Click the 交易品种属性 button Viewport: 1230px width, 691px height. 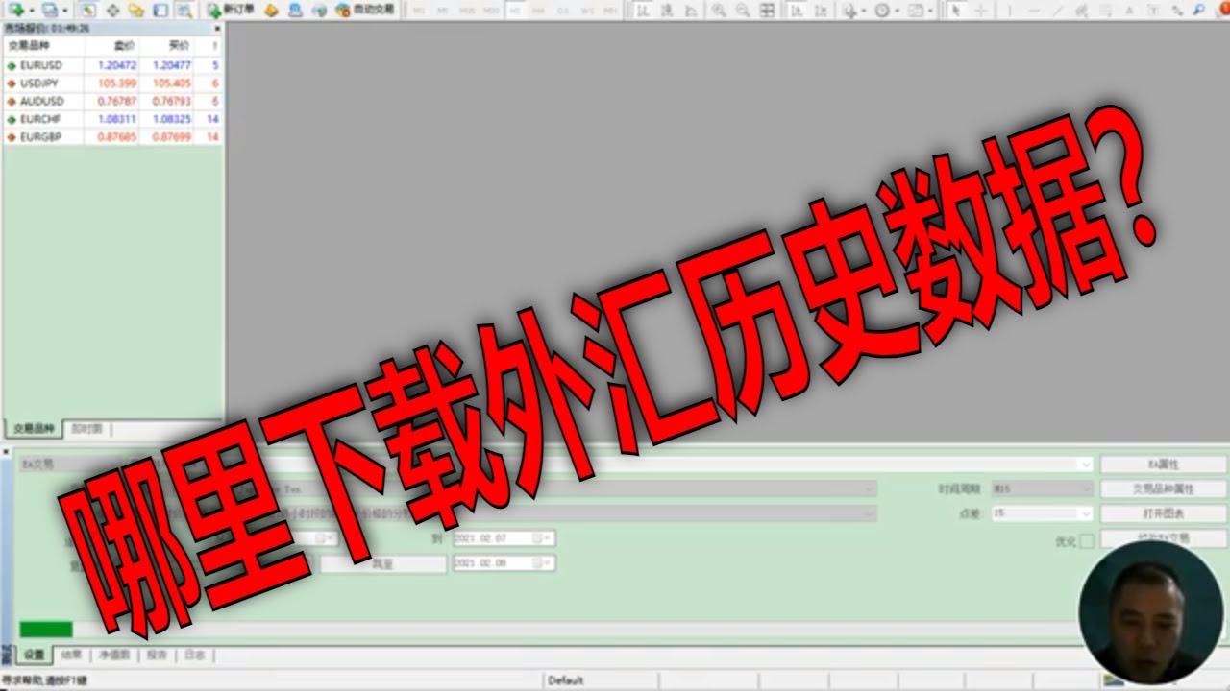1163,488
